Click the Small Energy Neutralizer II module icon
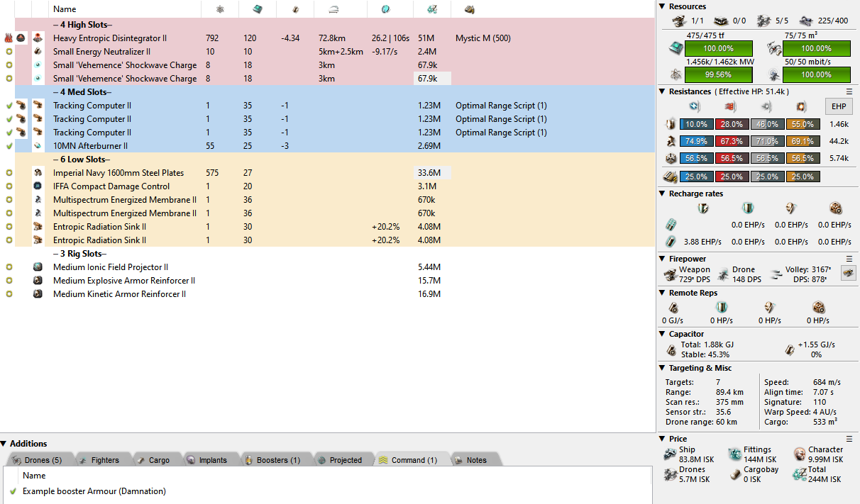This screenshot has height=504, width=860. point(38,52)
